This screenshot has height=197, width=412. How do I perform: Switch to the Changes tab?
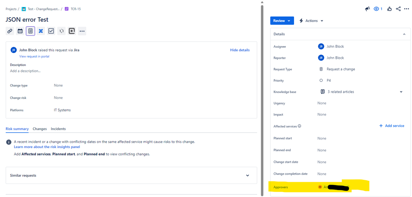40,129
